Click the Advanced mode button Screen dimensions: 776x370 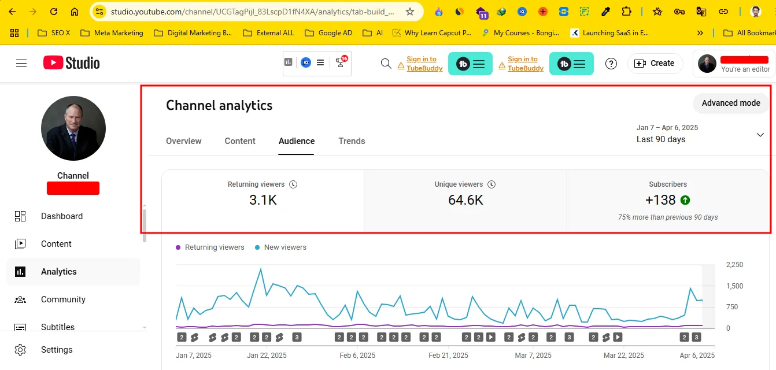[x=730, y=103]
